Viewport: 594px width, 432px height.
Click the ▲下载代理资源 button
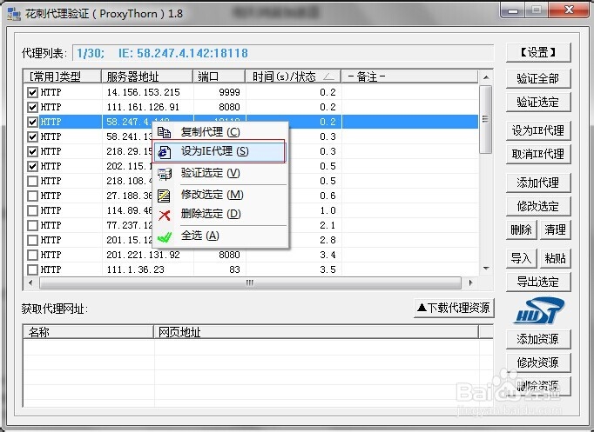pyautogui.click(x=454, y=308)
